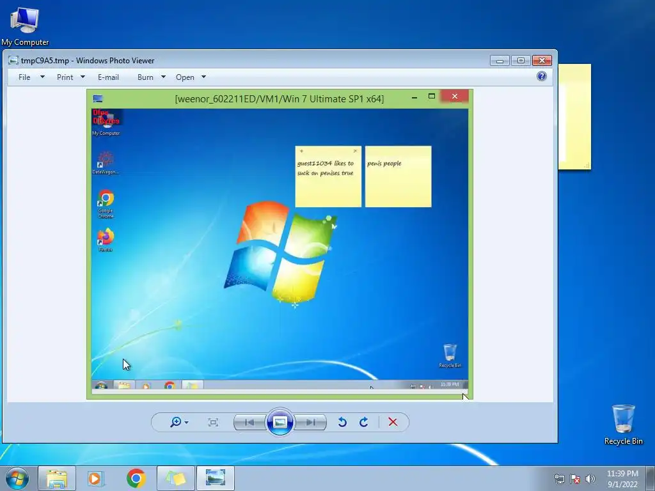Click the Photo Viewer title bar icon
Viewport: 655px width, 491px height.
click(x=13, y=61)
